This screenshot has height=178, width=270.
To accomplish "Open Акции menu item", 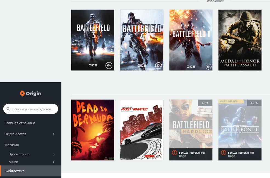I will click(13, 162).
